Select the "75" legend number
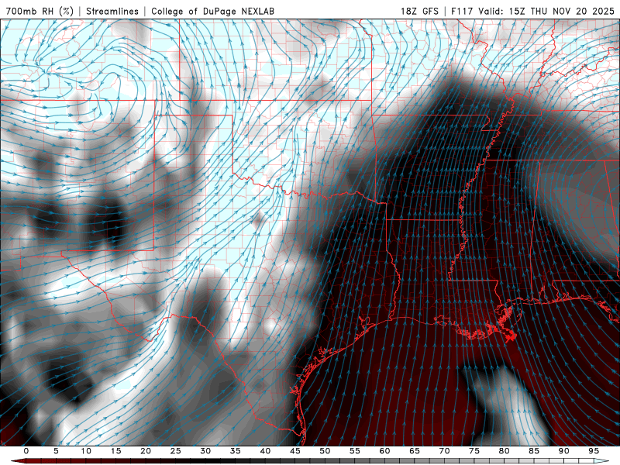This screenshot has width=620, height=465. 474,451
